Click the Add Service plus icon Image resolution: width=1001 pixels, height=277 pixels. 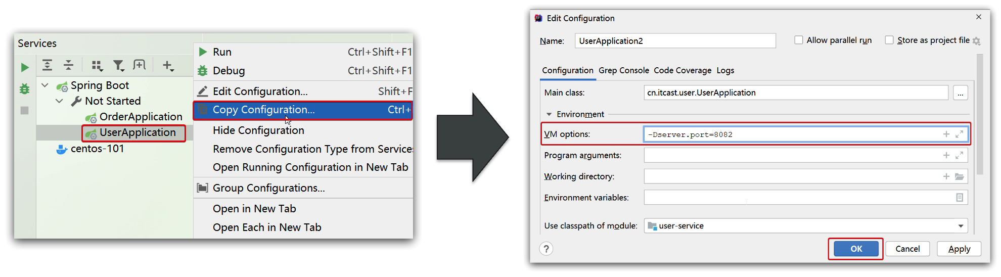click(x=168, y=65)
